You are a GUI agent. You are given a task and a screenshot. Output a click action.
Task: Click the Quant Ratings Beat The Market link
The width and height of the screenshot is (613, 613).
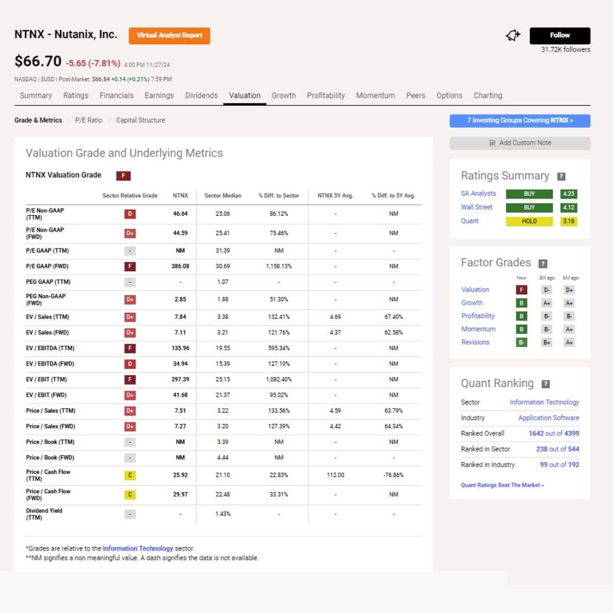pyautogui.click(x=502, y=485)
